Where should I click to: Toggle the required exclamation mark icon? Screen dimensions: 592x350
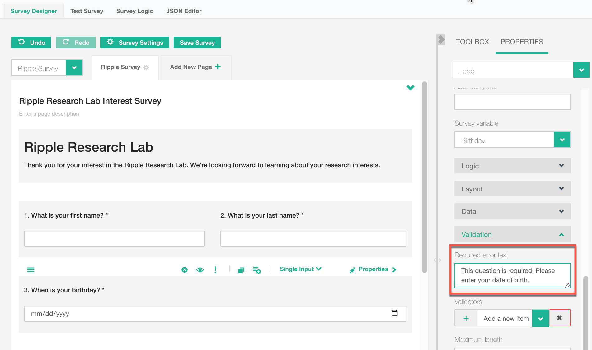click(215, 270)
